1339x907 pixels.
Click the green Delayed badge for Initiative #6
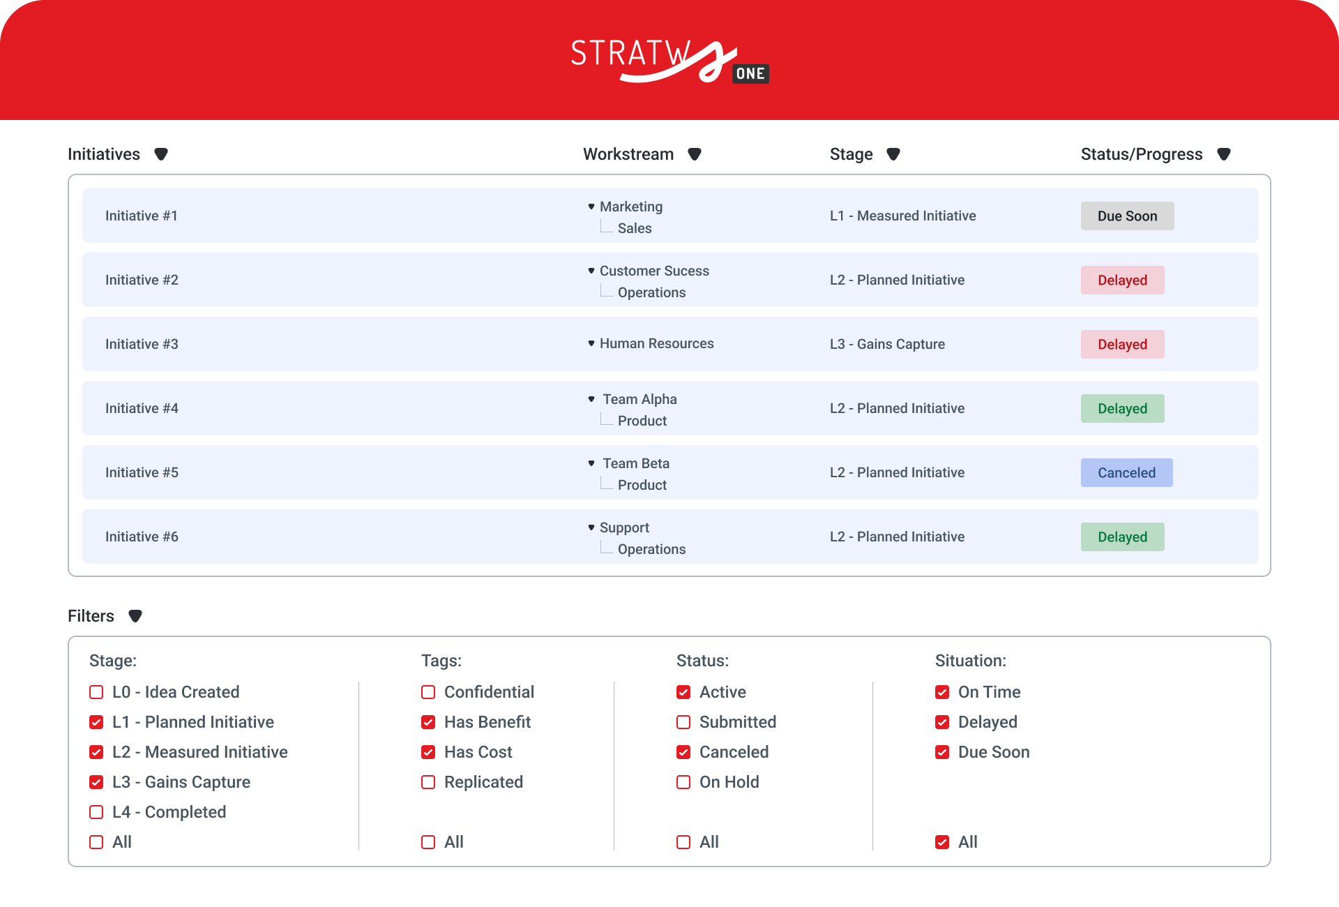[1122, 537]
